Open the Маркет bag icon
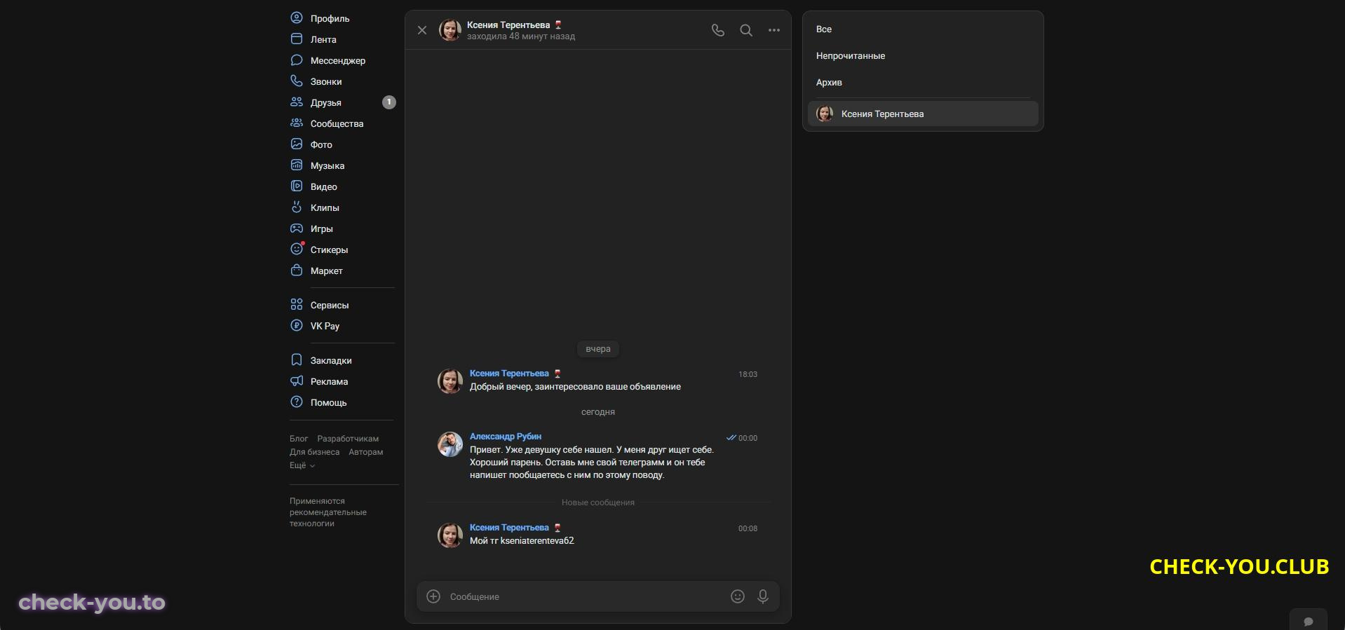The width and height of the screenshot is (1345, 630). [297, 270]
